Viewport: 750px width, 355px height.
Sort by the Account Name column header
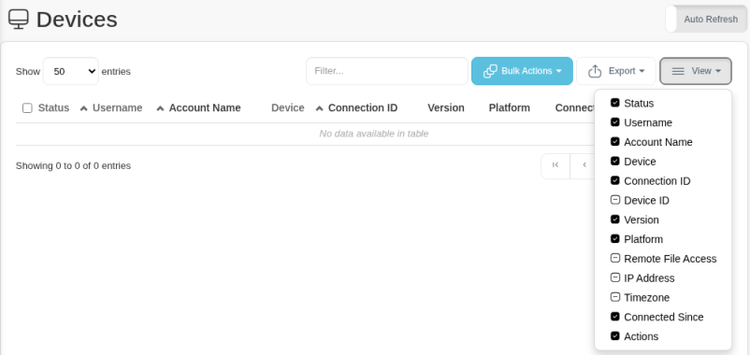205,108
